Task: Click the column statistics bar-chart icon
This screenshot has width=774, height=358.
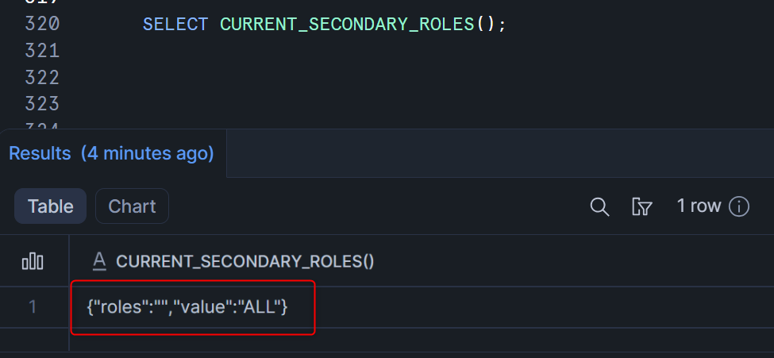Action: point(33,261)
